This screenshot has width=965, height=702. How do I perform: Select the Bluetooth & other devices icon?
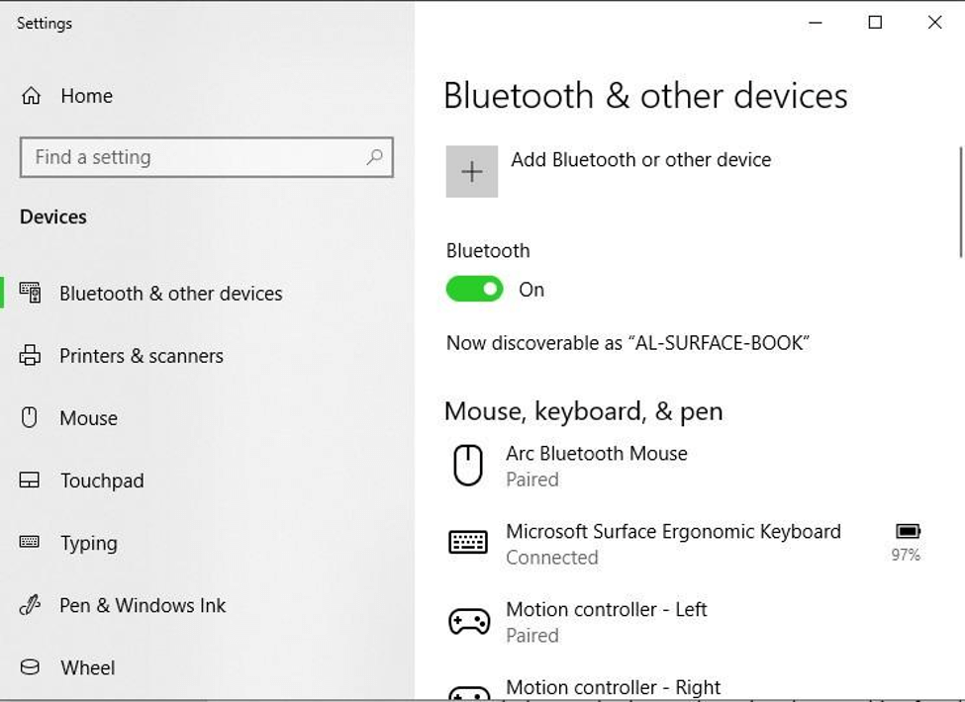point(31,293)
